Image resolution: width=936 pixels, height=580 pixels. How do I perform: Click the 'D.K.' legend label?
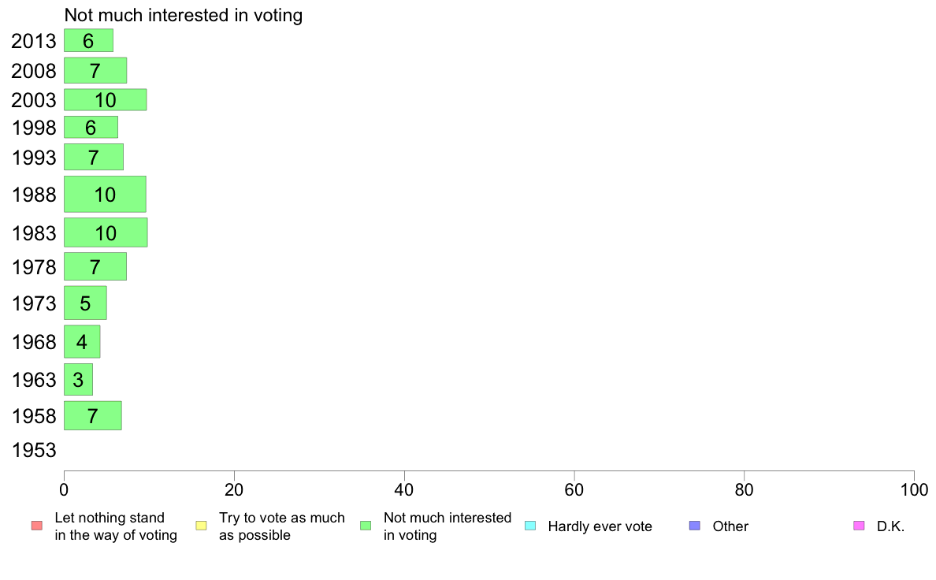890,526
